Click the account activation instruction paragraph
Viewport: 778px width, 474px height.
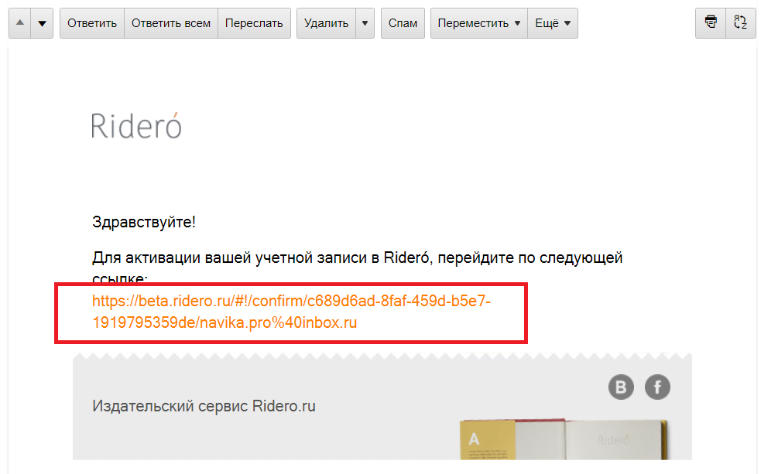point(357,257)
